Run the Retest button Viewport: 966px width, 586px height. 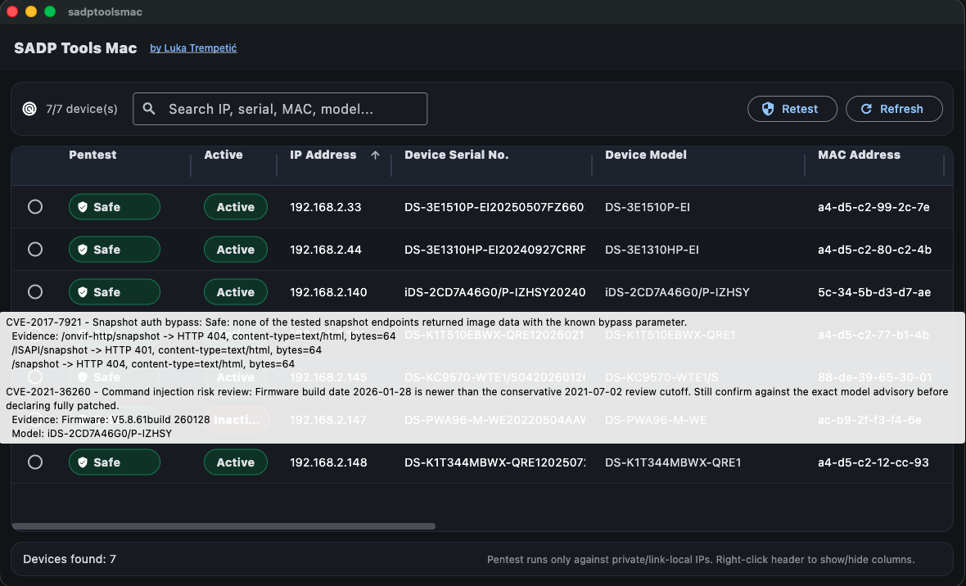click(792, 109)
